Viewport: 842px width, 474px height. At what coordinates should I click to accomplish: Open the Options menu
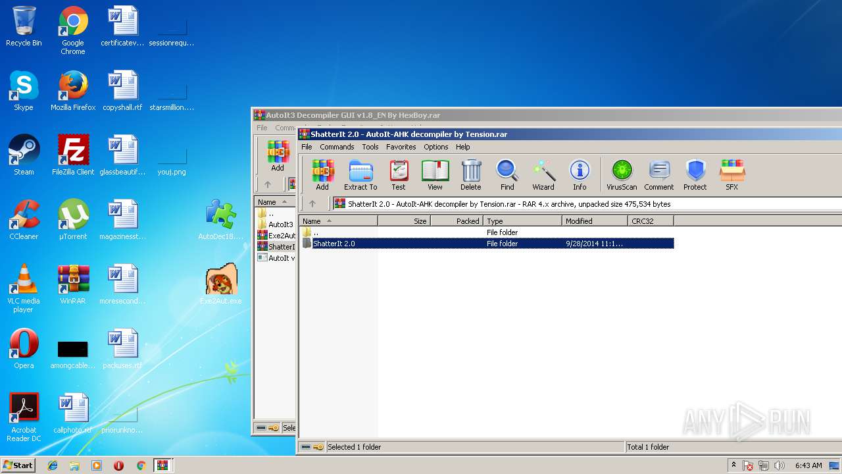click(x=435, y=147)
